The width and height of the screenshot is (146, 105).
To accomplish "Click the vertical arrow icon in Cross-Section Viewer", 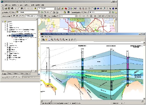I will [69, 40].
